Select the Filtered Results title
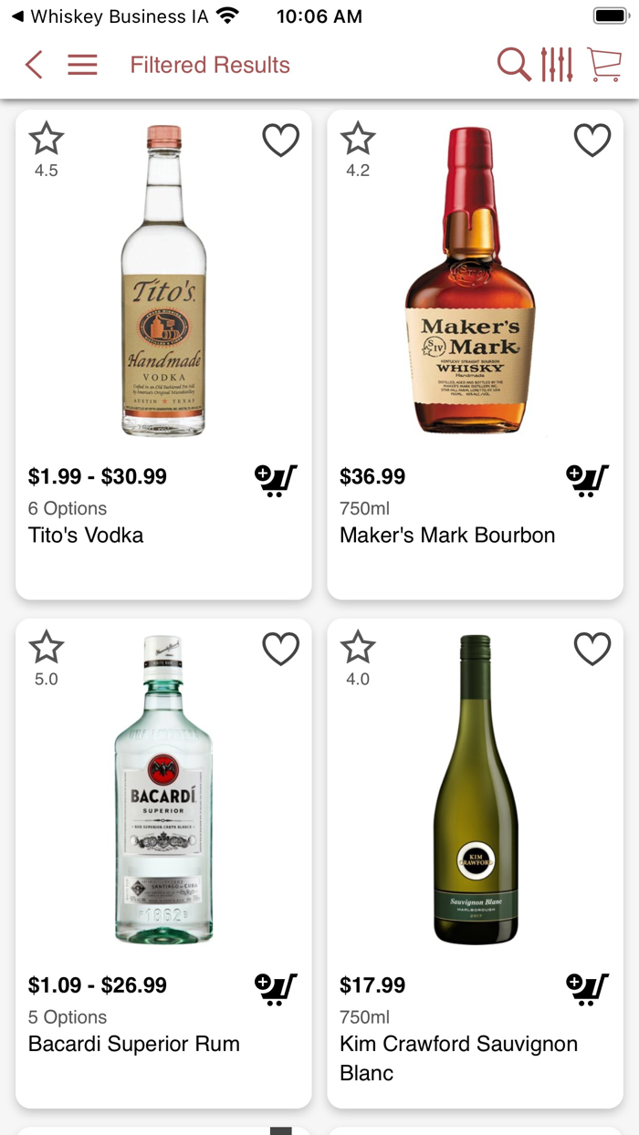Screen dimensions: 639x1135 tap(210, 65)
